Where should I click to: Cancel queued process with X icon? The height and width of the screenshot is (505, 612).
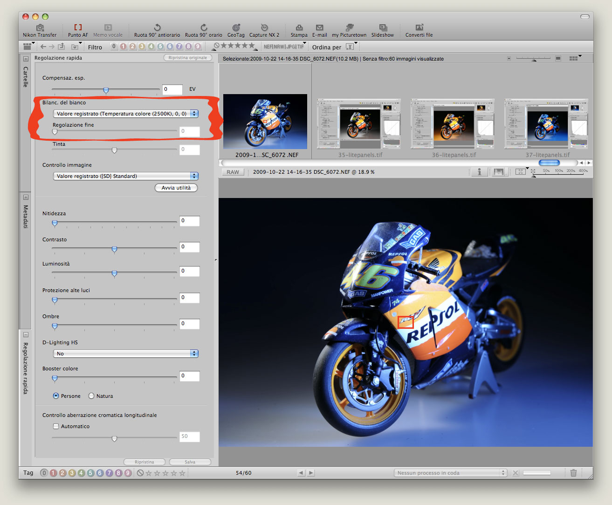(516, 473)
